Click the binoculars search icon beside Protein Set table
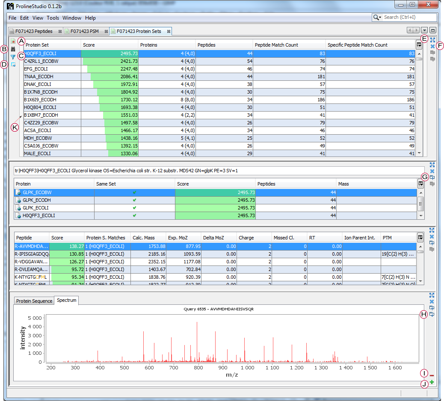Image resolution: width=444 pixels, height=401 pixels. click(x=13, y=49)
